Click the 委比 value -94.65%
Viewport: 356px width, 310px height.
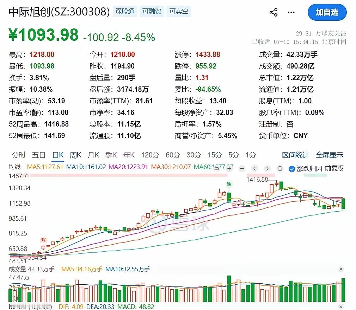tap(208, 89)
